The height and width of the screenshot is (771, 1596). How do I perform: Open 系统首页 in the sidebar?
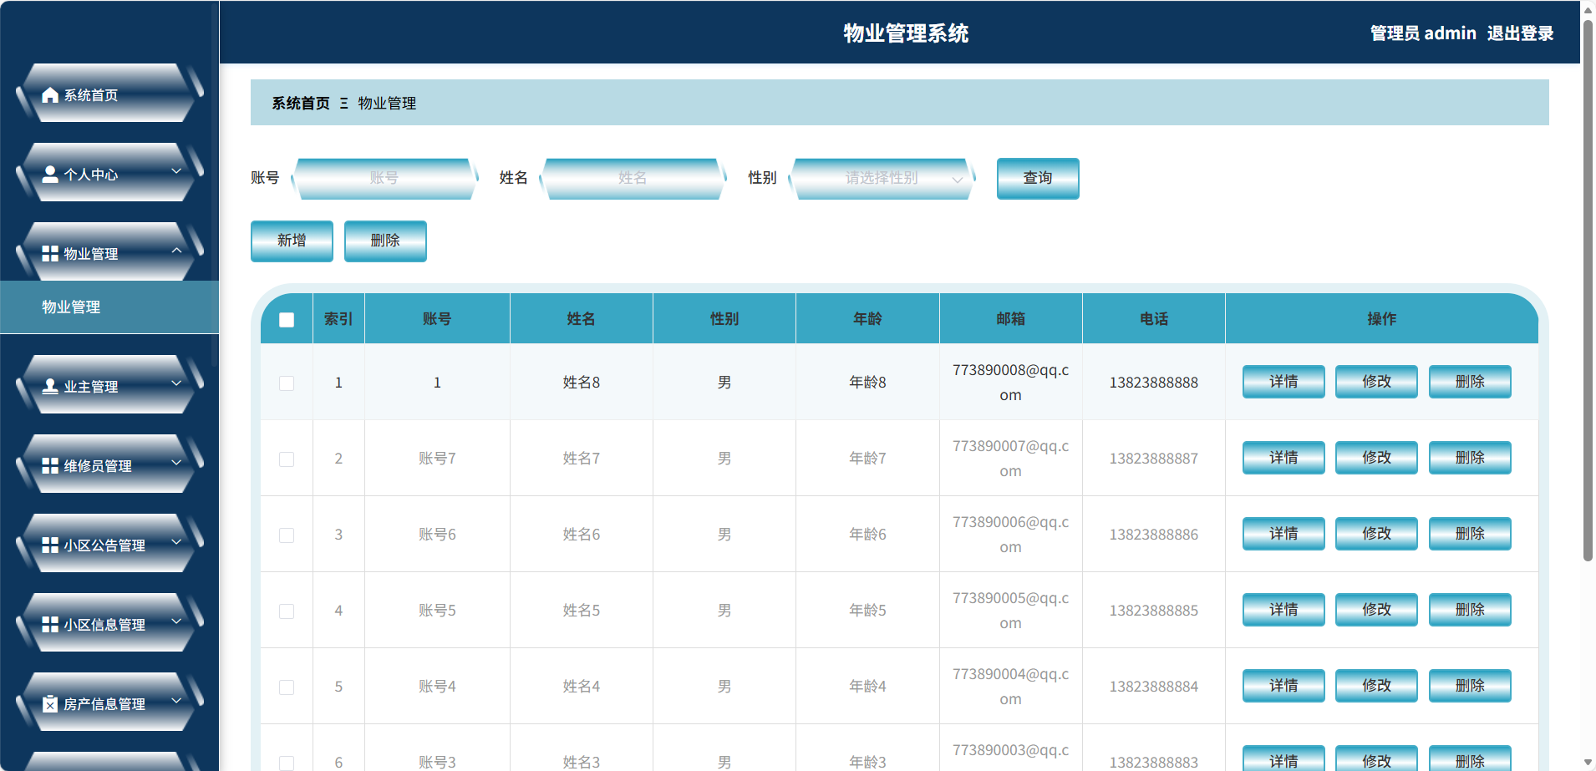click(109, 94)
